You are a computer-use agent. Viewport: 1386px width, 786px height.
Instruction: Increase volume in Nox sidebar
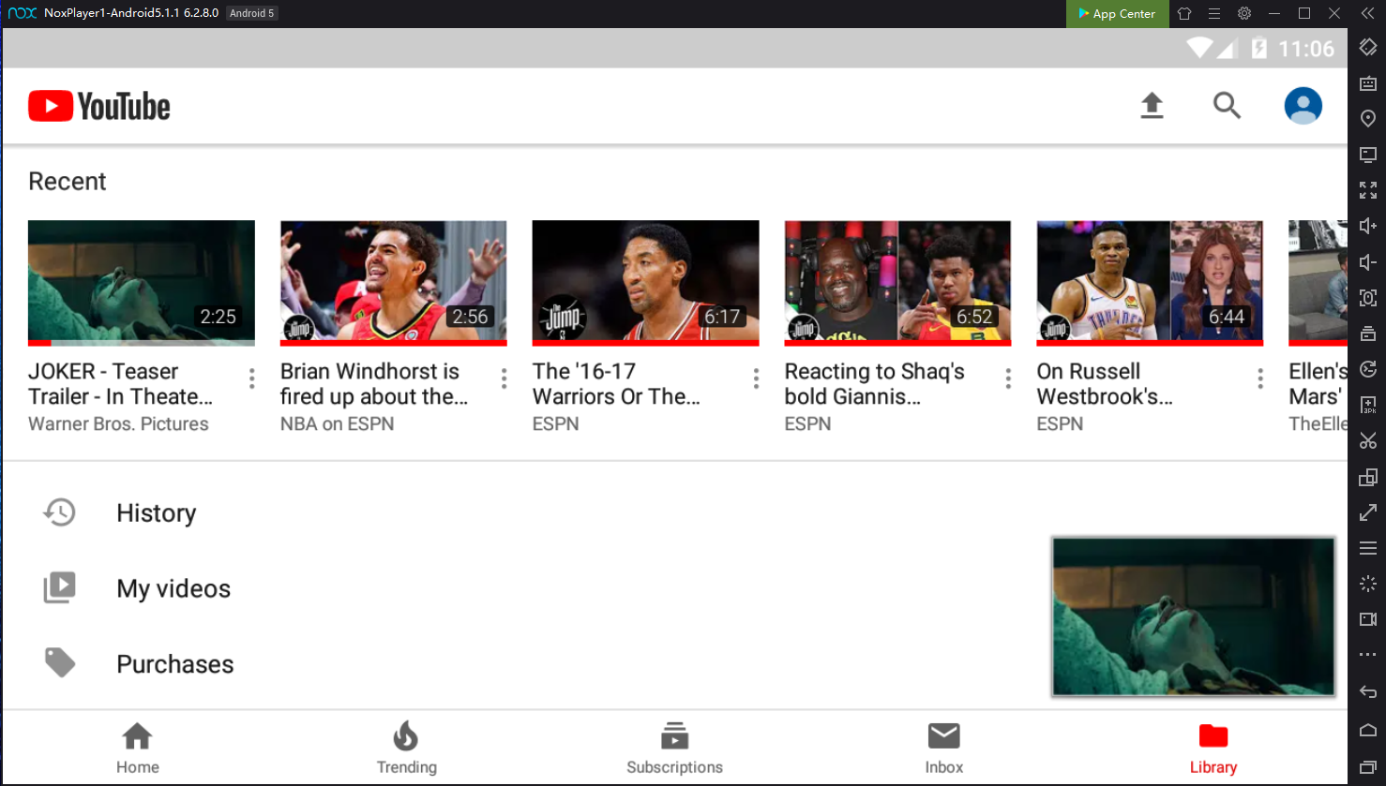click(1368, 226)
